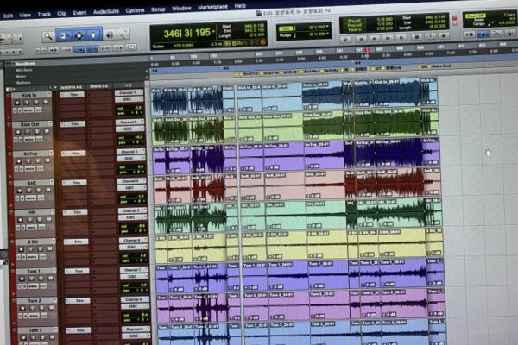Record-enable the Tom 1 track
Screen dimensions: 518x345
point(22,279)
